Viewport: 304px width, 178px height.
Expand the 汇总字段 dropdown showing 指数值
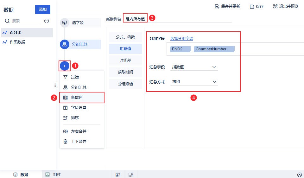pyautogui.click(x=194, y=67)
